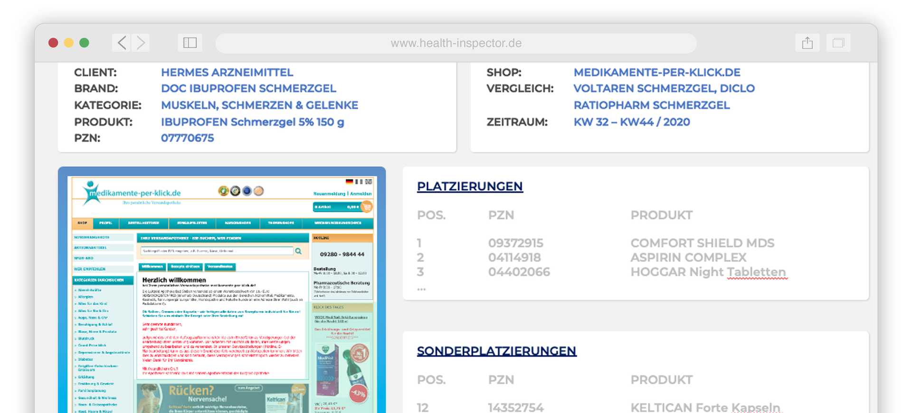Expand the ellipsis below placements rows
This screenshot has width=912, height=413.
[x=421, y=289]
